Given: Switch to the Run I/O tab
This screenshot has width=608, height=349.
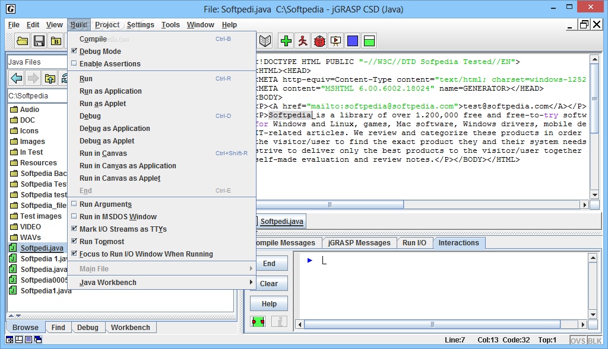Looking at the screenshot, I should tap(414, 242).
